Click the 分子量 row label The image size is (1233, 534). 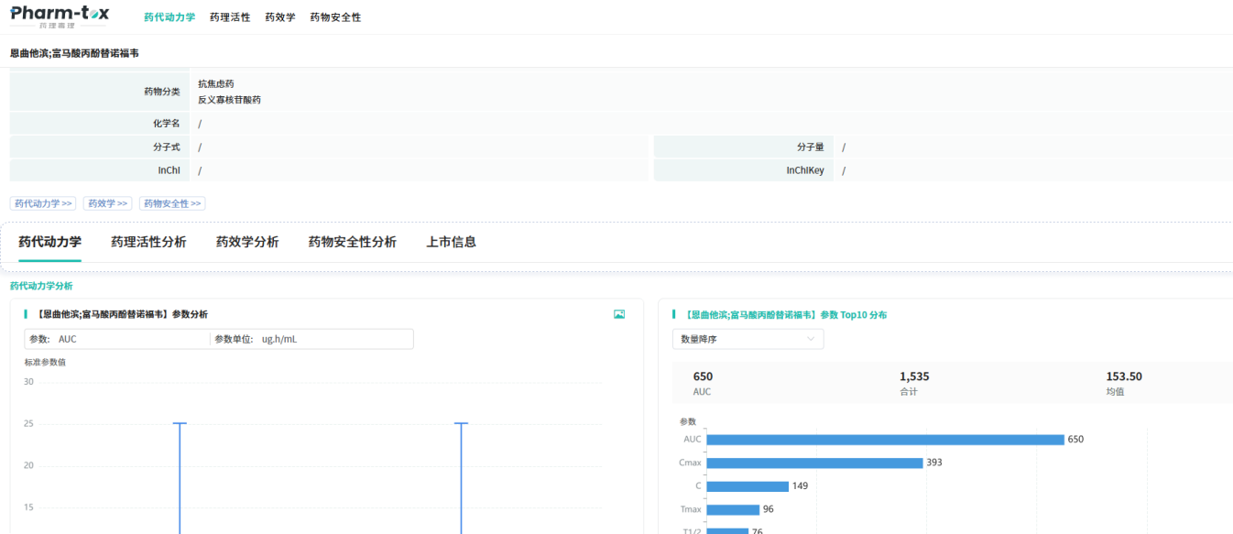tap(811, 147)
